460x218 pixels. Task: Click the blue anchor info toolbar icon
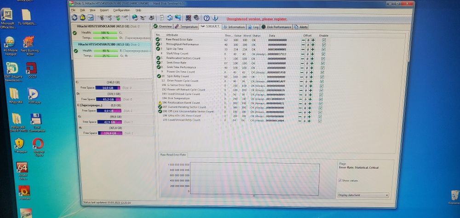(215, 18)
